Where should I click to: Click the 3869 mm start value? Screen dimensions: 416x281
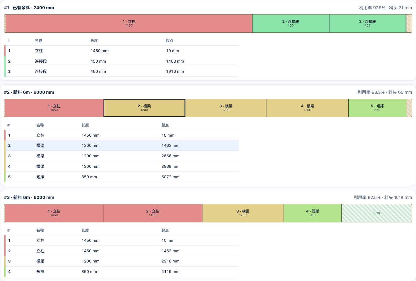[170, 166]
